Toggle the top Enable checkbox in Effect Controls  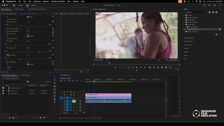point(28,17)
